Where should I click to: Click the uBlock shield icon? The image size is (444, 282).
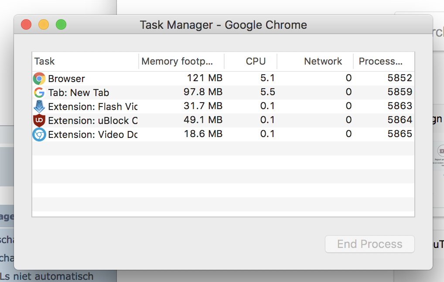point(39,120)
